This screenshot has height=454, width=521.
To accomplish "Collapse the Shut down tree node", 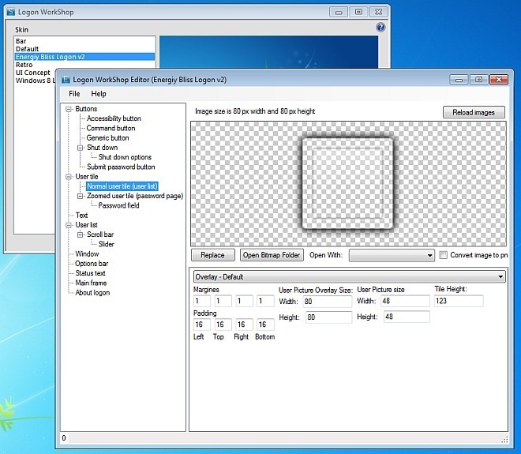I will [x=80, y=148].
